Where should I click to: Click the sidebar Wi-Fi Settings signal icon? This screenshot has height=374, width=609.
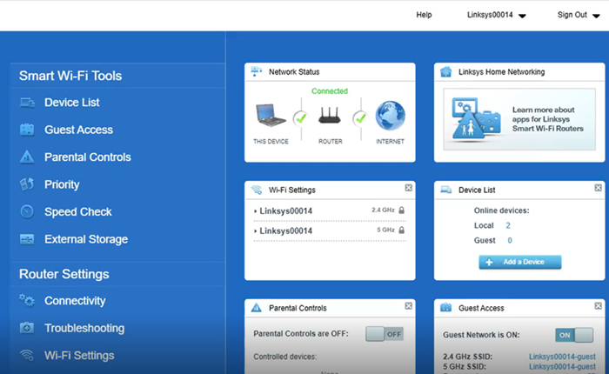[27, 356]
